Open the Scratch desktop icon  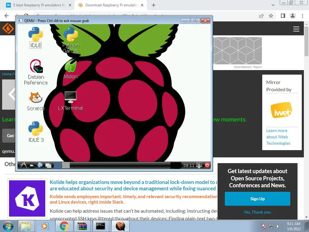36,101
